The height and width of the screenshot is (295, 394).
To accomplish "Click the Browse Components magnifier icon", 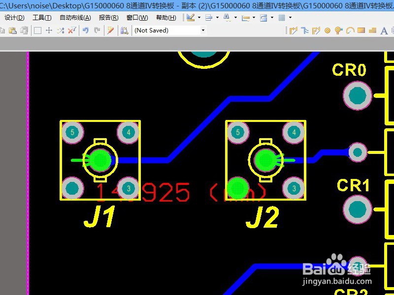I will tap(125, 30).
